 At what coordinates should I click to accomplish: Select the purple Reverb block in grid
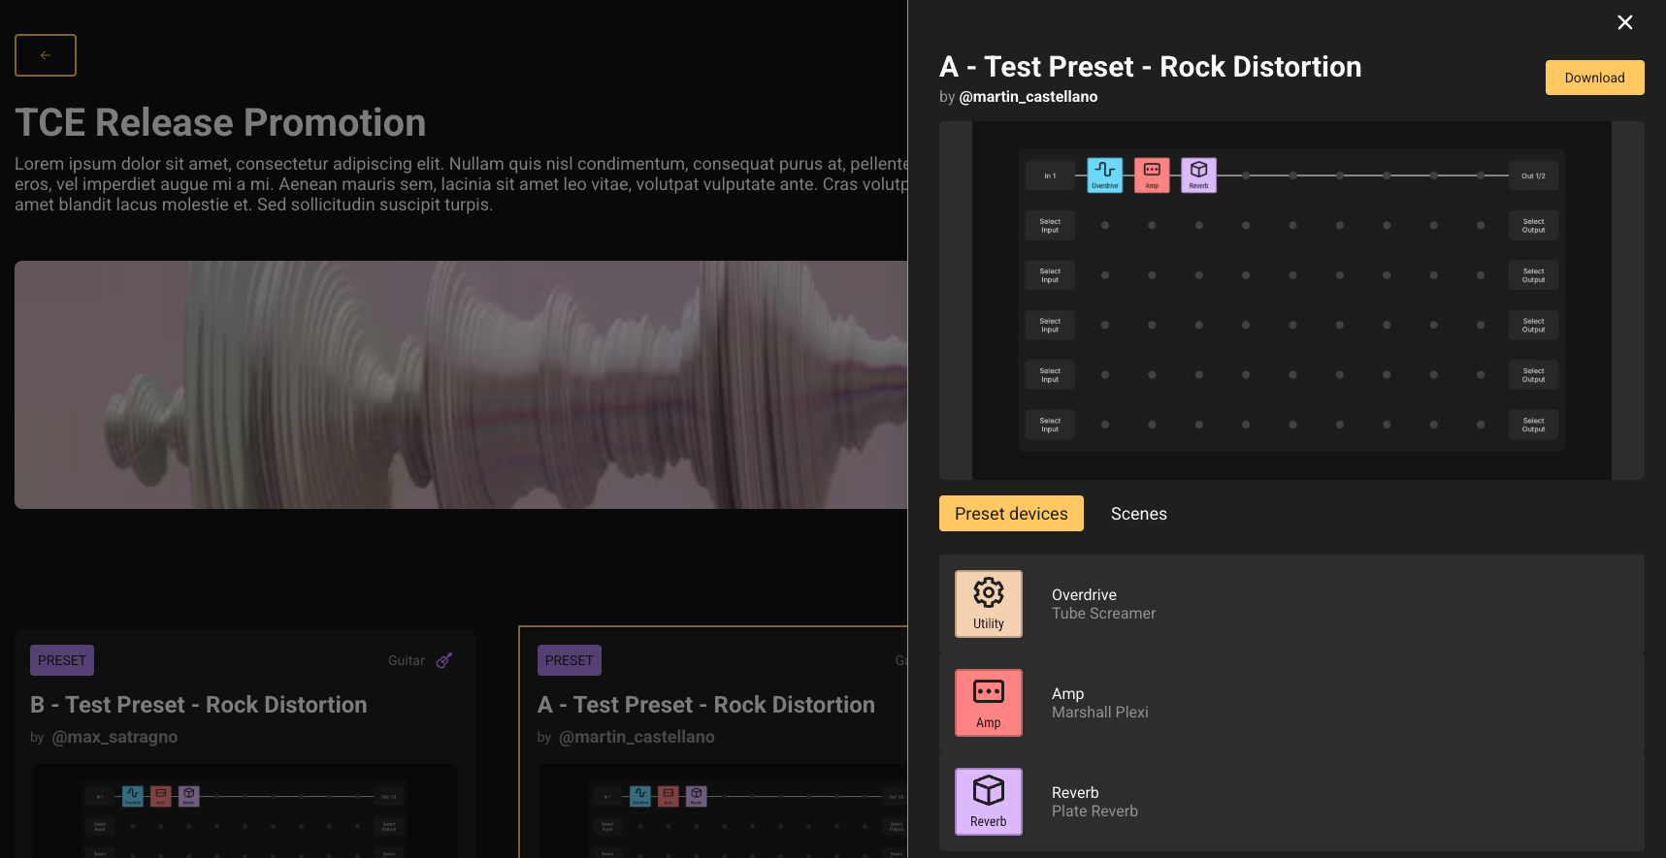click(x=1198, y=175)
